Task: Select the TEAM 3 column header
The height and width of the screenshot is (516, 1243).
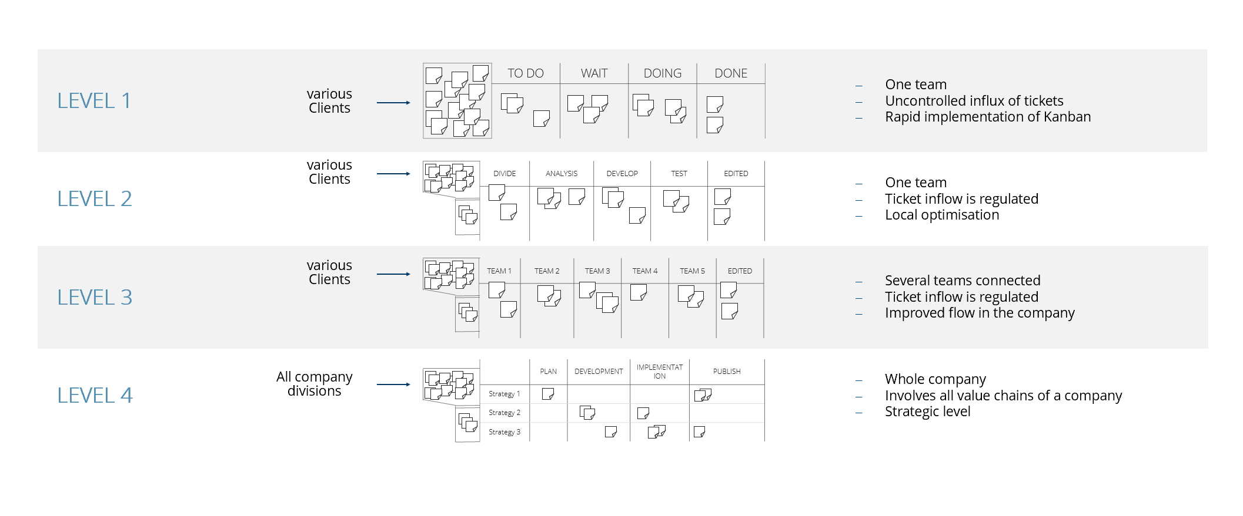Action: 597,271
